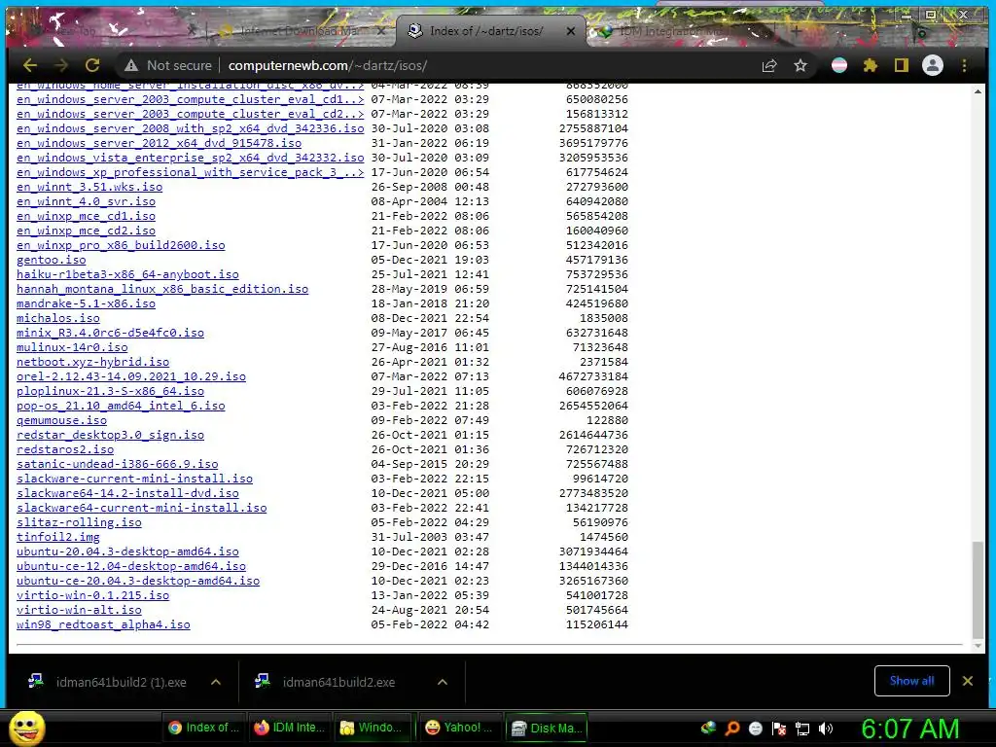Click the page scrollbar up arrow
The height and width of the screenshot is (747, 996).
point(978,92)
